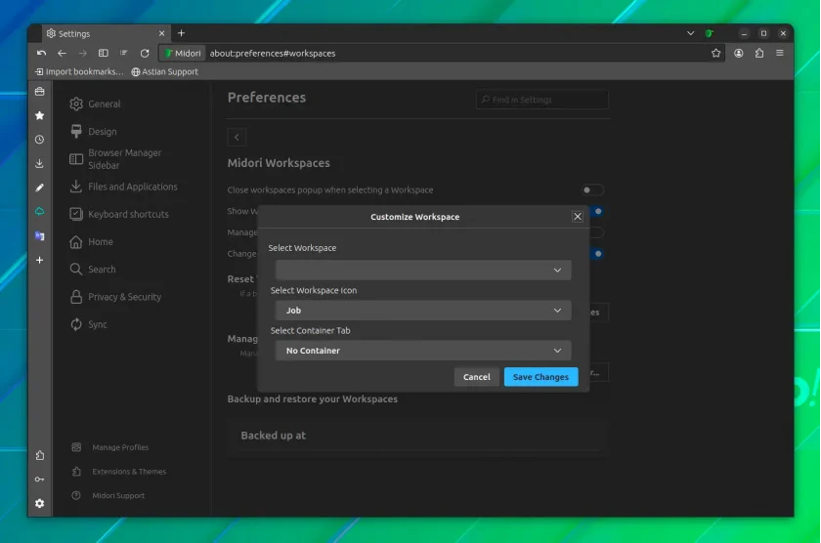
Task: Open the Search preferences category
Action: click(93, 269)
